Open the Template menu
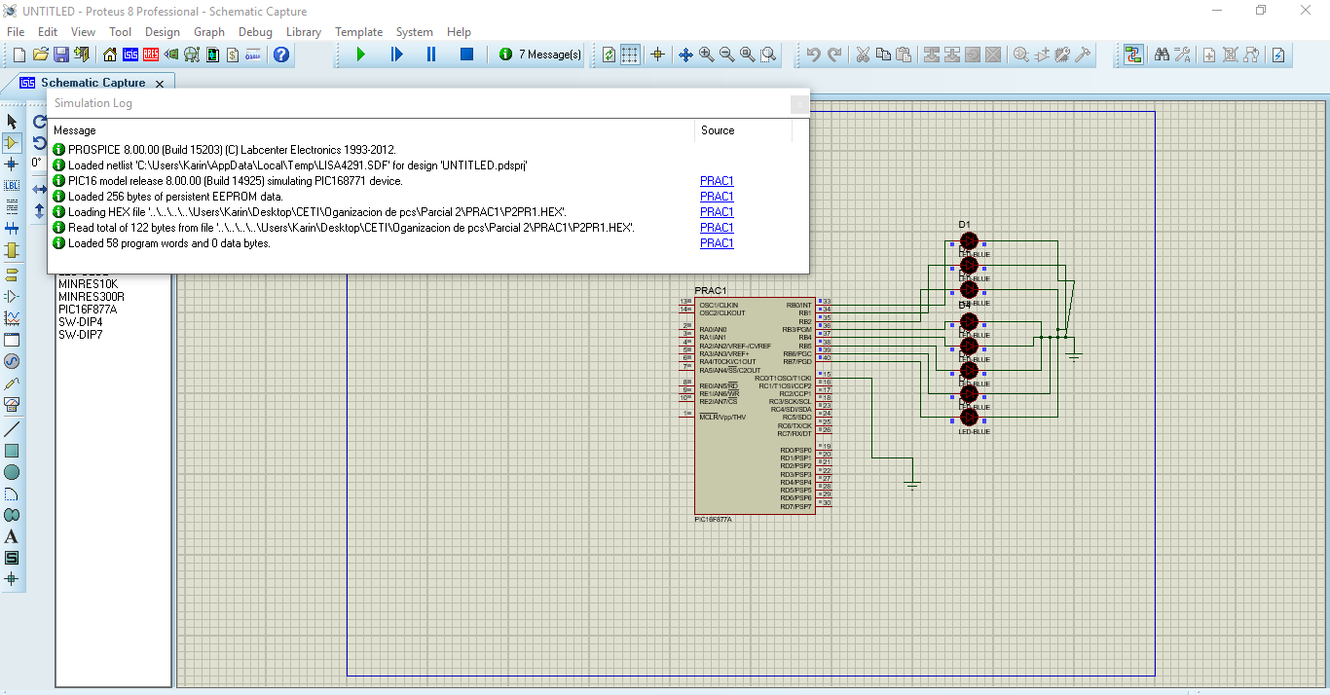 pyautogui.click(x=358, y=31)
